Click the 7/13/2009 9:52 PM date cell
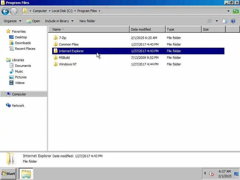 click(145, 58)
